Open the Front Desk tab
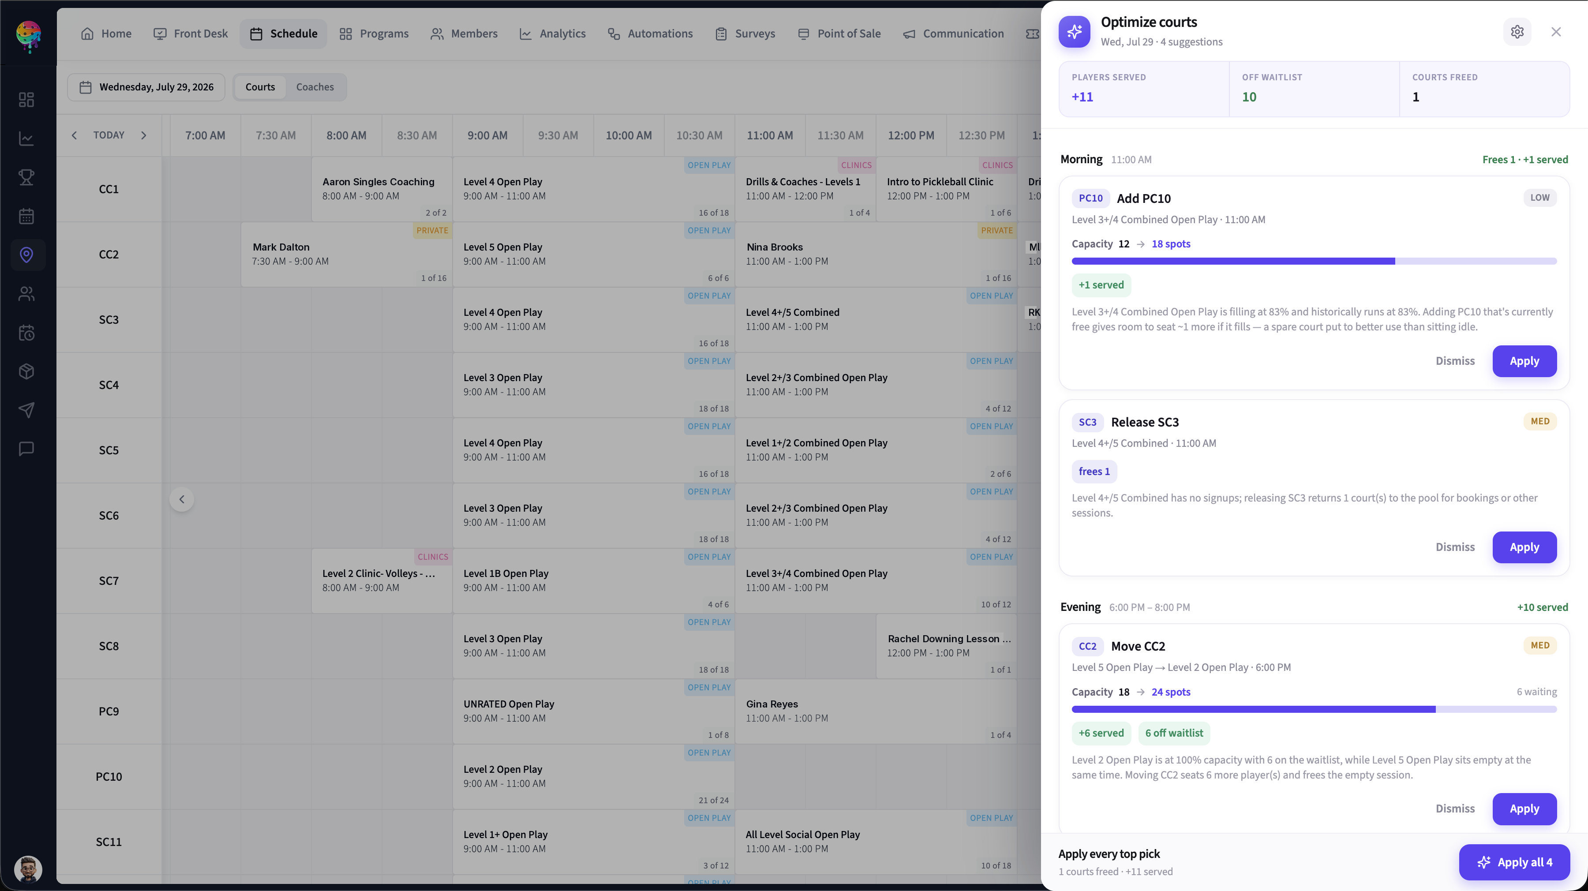The height and width of the screenshot is (891, 1588). (191, 34)
